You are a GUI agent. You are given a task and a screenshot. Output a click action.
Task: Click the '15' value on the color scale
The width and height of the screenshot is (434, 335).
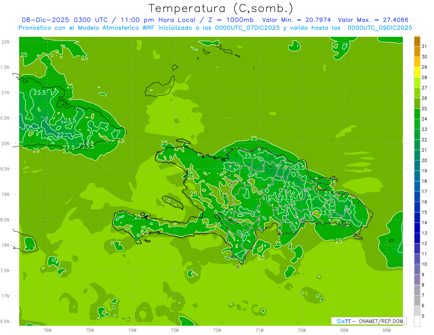425,212
